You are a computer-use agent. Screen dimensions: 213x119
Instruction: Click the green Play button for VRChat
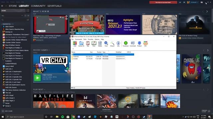[x=37, y=78]
